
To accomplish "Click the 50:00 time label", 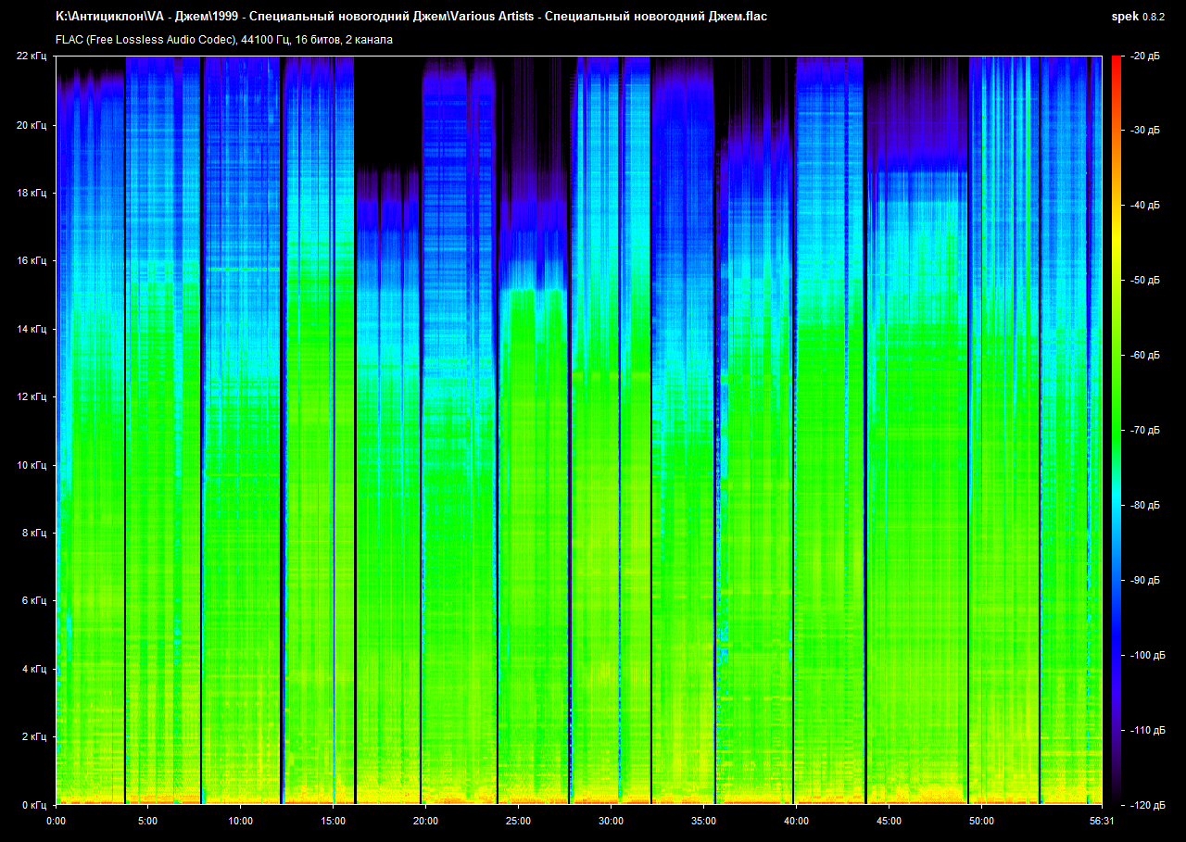I will pos(981,821).
